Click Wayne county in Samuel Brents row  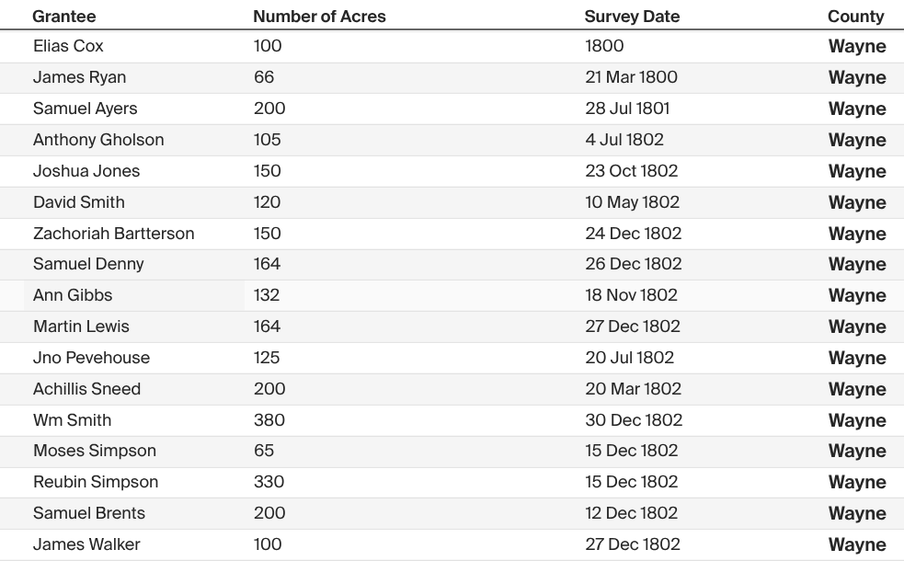point(856,513)
